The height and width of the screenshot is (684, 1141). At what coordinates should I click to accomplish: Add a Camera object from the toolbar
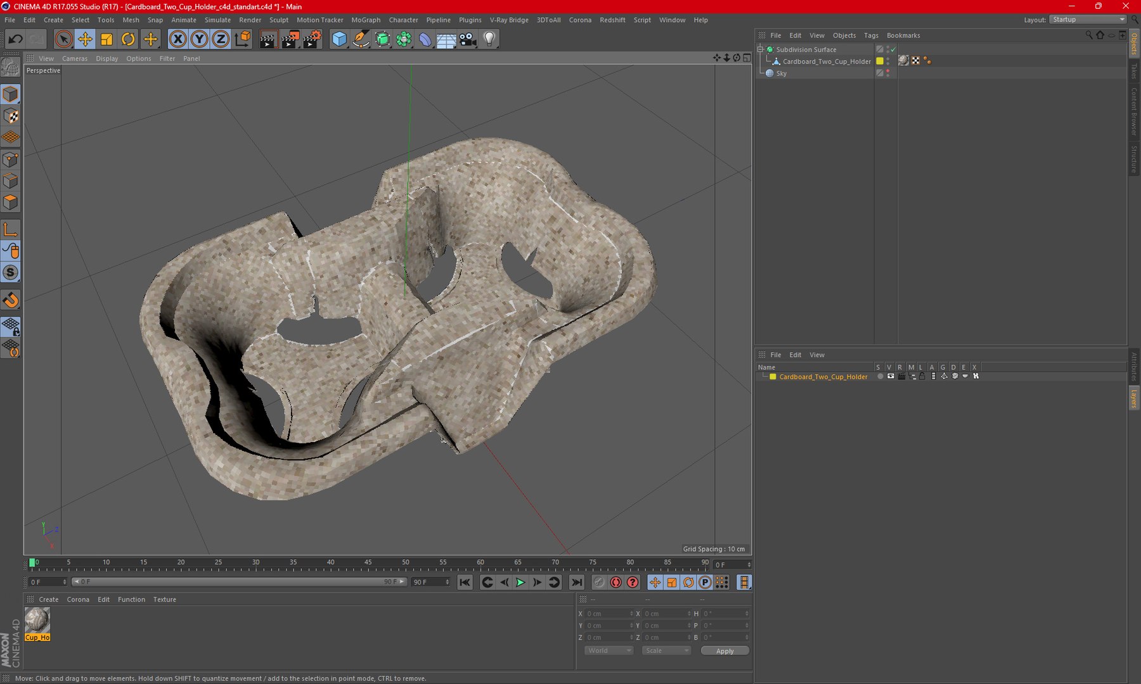point(468,39)
